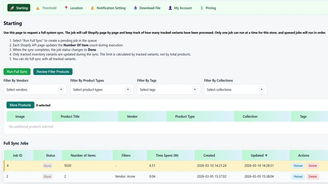Click Review Filter Products button

53,72
